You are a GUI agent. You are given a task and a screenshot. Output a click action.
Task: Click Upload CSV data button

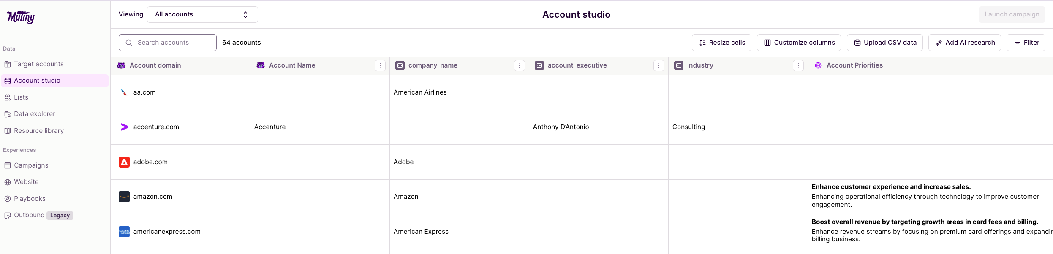pos(885,43)
